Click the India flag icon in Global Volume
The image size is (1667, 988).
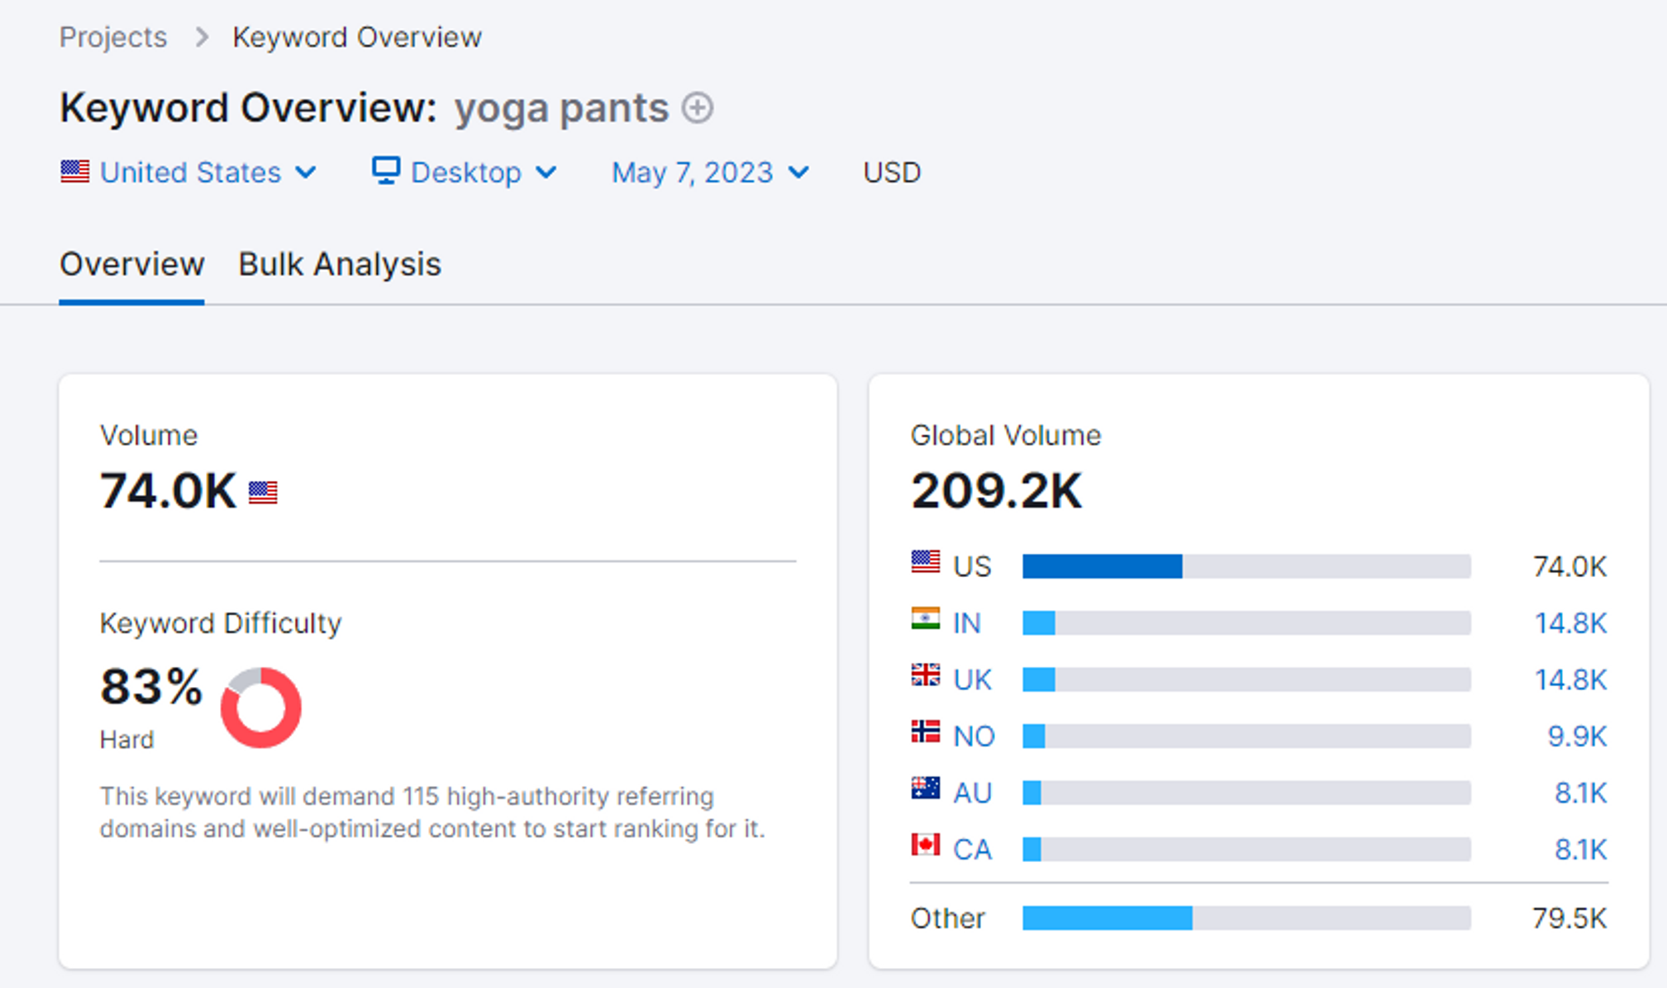pyautogui.click(x=925, y=619)
